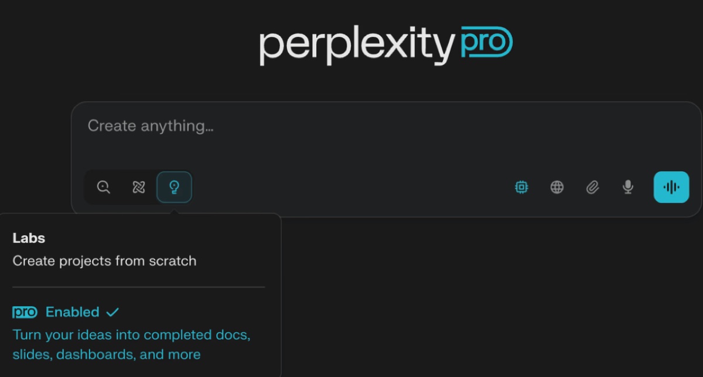
Task: Open the model selector dropdown
Action: coord(521,187)
